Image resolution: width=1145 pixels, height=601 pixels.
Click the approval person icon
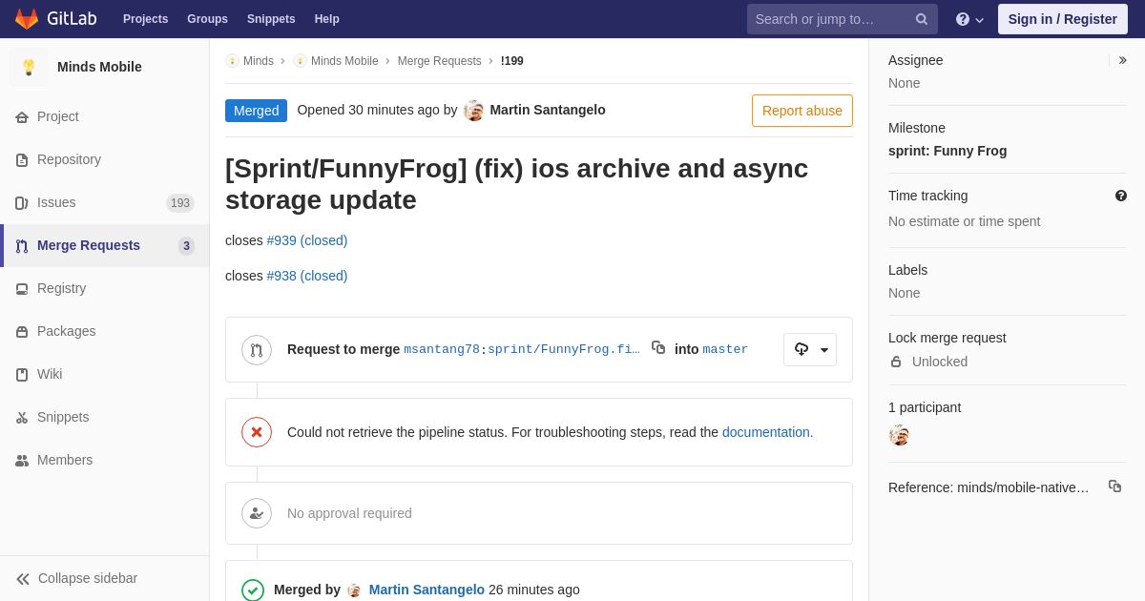pyautogui.click(x=257, y=513)
